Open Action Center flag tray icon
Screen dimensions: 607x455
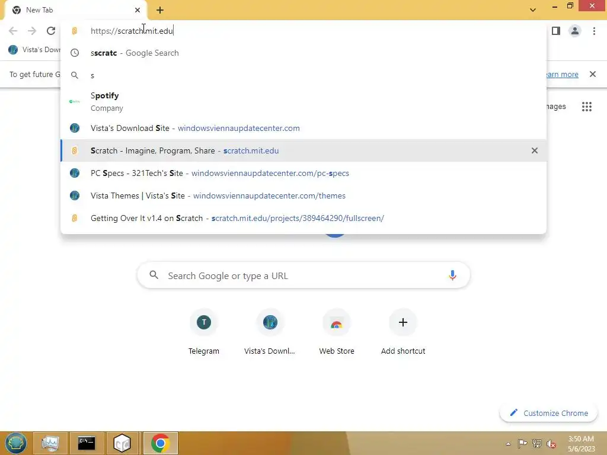coord(522,444)
